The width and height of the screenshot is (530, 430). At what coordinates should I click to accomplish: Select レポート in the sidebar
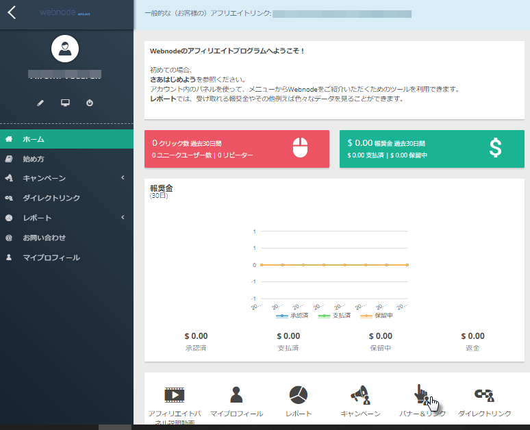click(66, 218)
